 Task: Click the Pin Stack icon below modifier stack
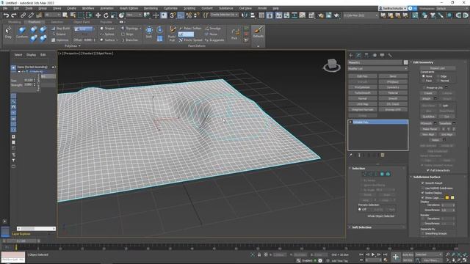pyautogui.click(x=351, y=155)
